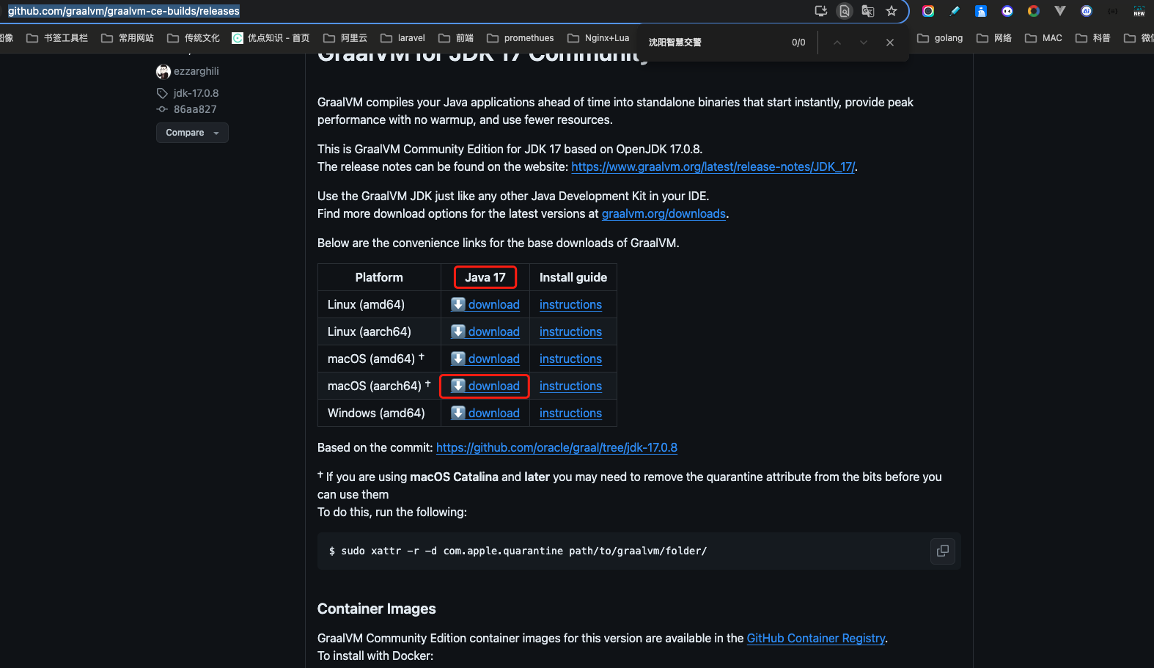Viewport: 1154px width, 668px height.
Task: Open the MAC bookmarks folder
Action: point(1043,38)
